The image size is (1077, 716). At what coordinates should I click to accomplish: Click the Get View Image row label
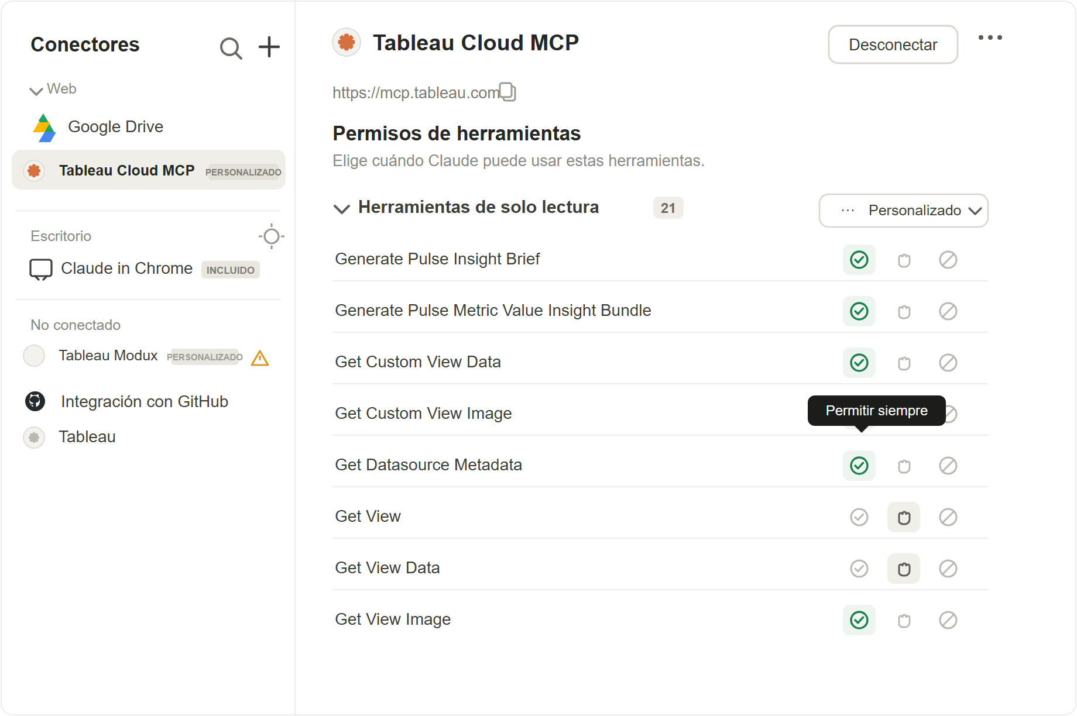pyautogui.click(x=393, y=619)
